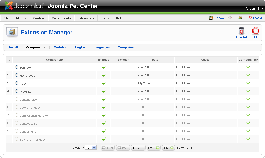Go to page 2
The width and height of the screenshot is (265, 158).
138,148
